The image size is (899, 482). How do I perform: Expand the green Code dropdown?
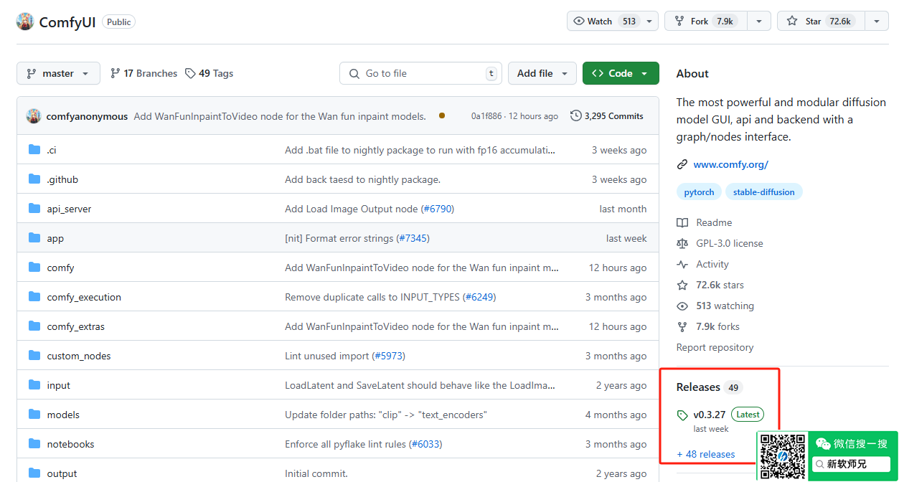(x=621, y=73)
